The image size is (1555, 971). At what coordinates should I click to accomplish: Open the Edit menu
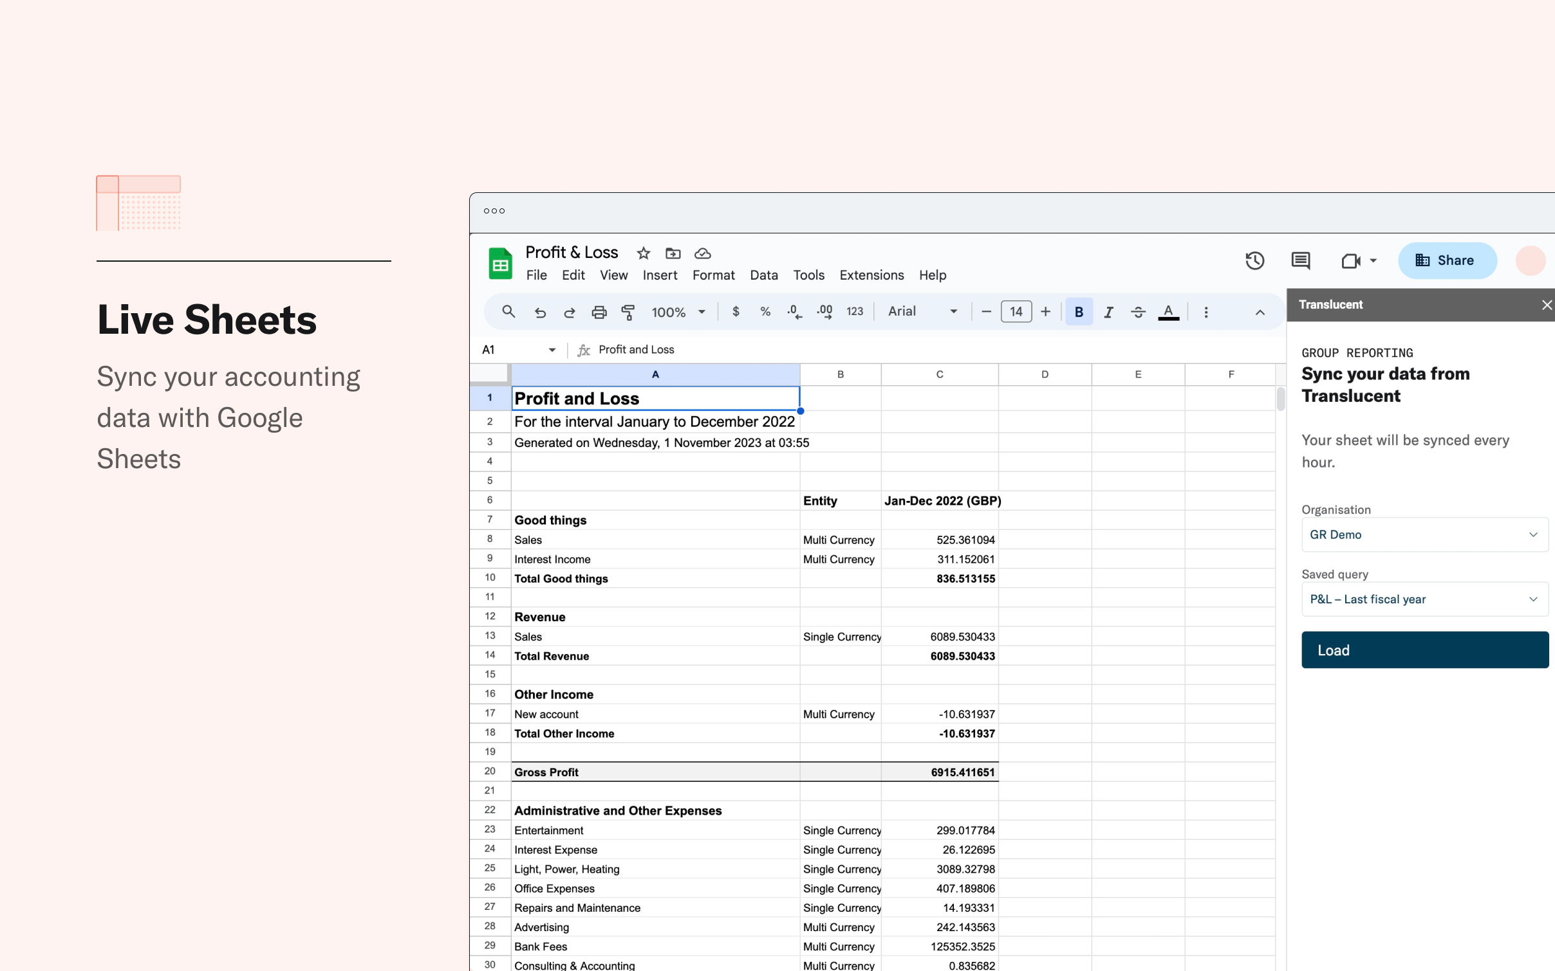(x=573, y=275)
